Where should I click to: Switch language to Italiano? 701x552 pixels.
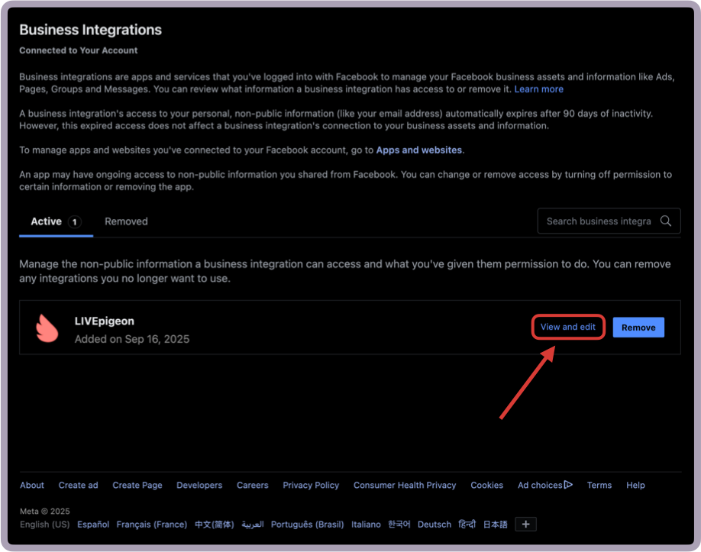[x=366, y=525]
